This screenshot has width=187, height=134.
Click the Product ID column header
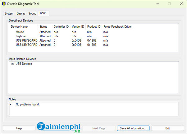tap(94, 27)
